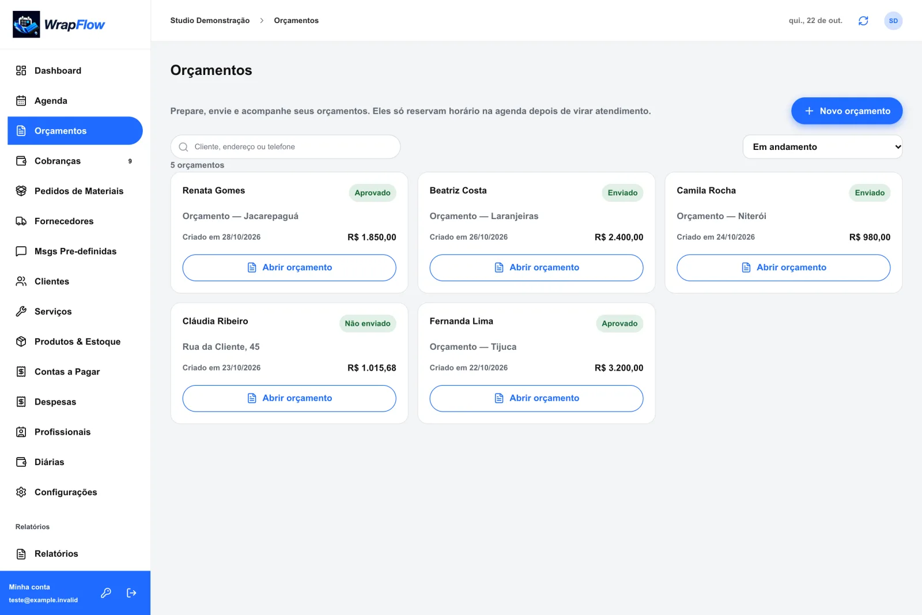Click the Cobranças badge count 9
The height and width of the screenshot is (615, 922).
tap(130, 161)
